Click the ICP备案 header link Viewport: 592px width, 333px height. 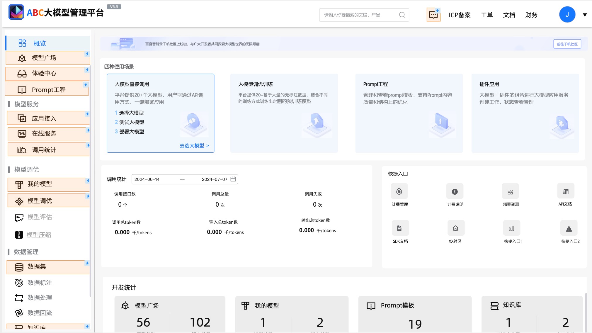(460, 15)
